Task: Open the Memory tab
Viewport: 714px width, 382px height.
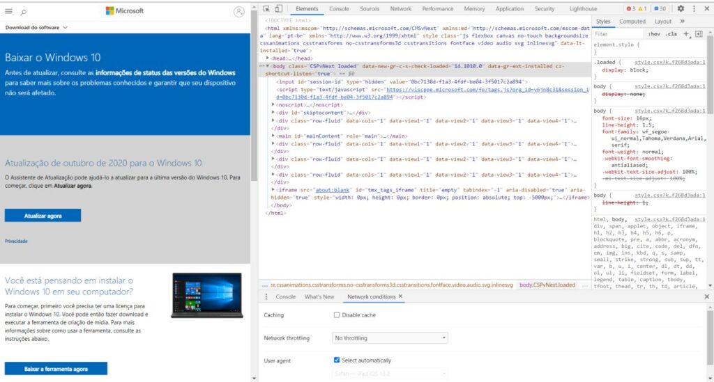Action: pyautogui.click(x=474, y=8)
